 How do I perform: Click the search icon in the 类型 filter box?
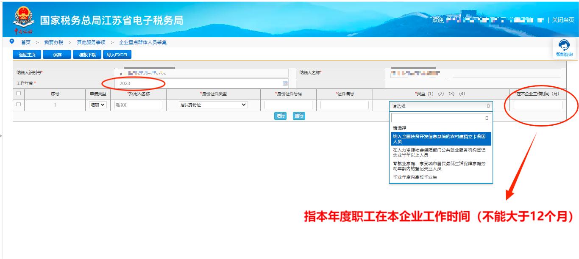[487, 118]
